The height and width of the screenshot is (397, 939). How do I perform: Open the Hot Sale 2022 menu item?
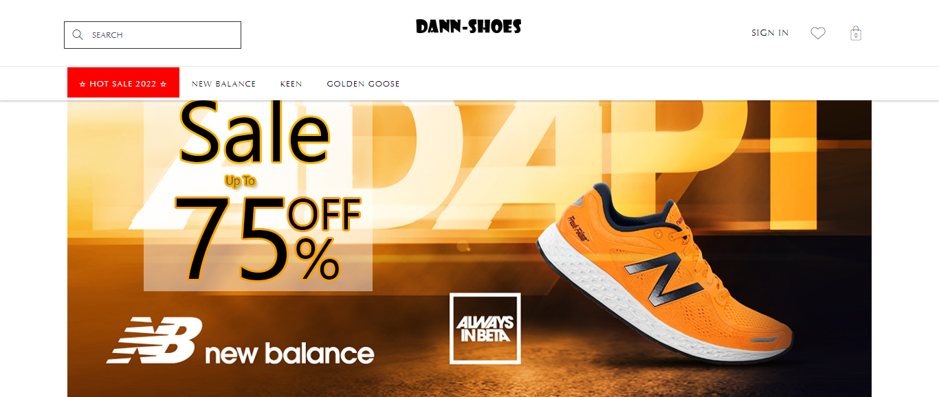pos(123,84)
